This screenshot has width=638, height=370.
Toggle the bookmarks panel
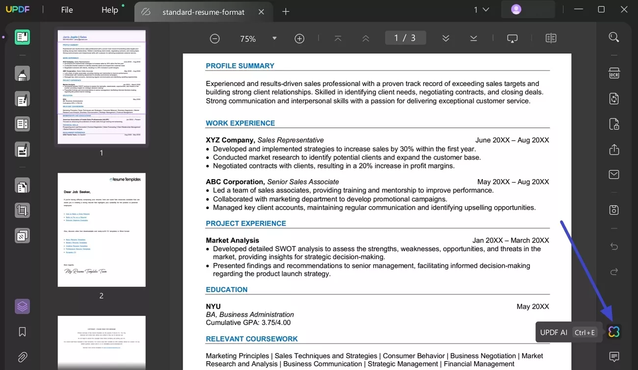point(22,332)
